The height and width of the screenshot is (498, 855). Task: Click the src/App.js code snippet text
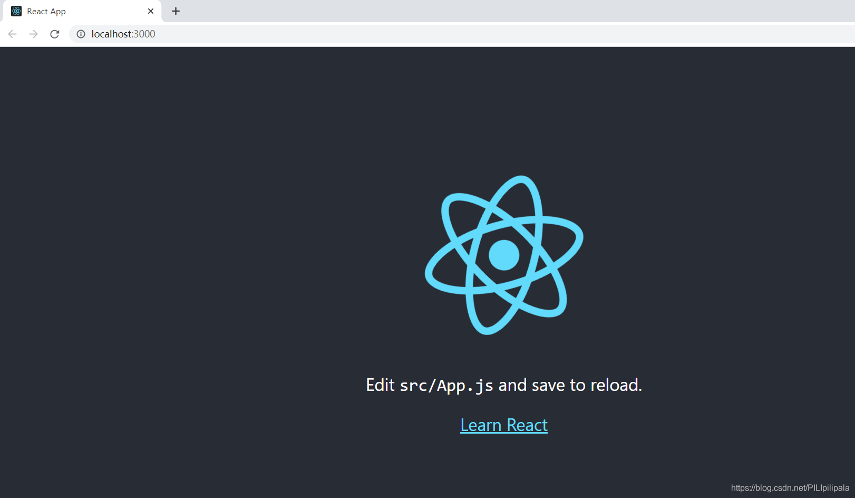point(448,386)
